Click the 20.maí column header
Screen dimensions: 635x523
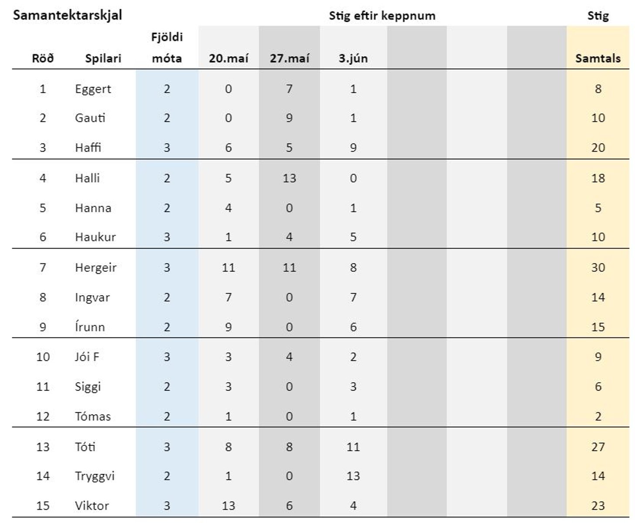pyautogui.click(x=229, y=58)
